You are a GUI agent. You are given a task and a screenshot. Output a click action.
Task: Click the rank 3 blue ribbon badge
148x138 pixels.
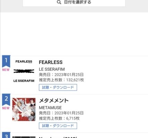pyautogui.click(x=6, y=135)
